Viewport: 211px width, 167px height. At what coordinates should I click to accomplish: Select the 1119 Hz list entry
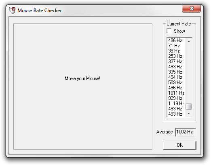pyautogui.click(x=176, y=104)
